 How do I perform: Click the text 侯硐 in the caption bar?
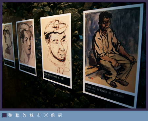tap(57, 115)
